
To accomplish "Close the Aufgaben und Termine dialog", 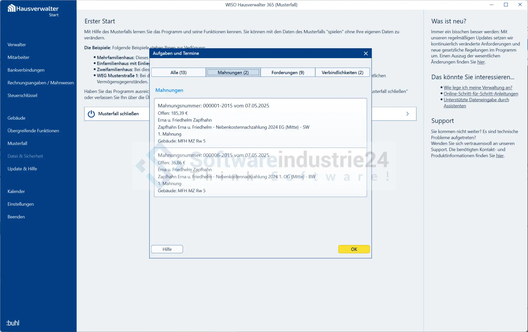I will pos(366,53).
